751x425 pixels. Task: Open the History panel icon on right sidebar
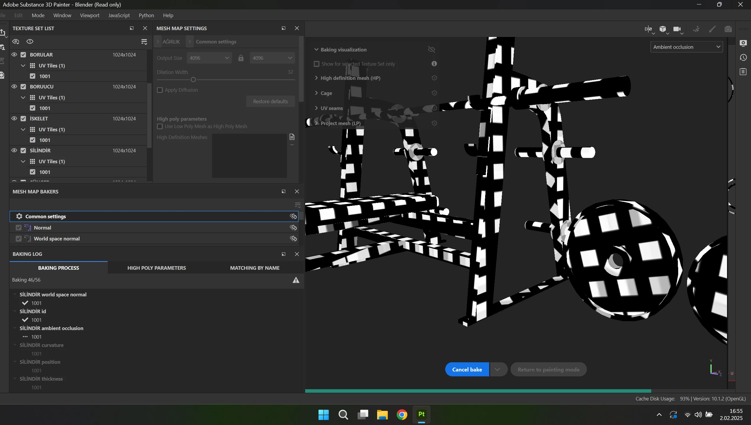click(743, 57)
